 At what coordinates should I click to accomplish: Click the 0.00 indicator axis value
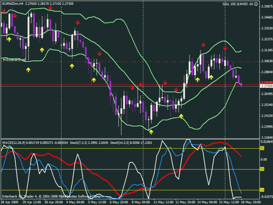tap(264, 160)
